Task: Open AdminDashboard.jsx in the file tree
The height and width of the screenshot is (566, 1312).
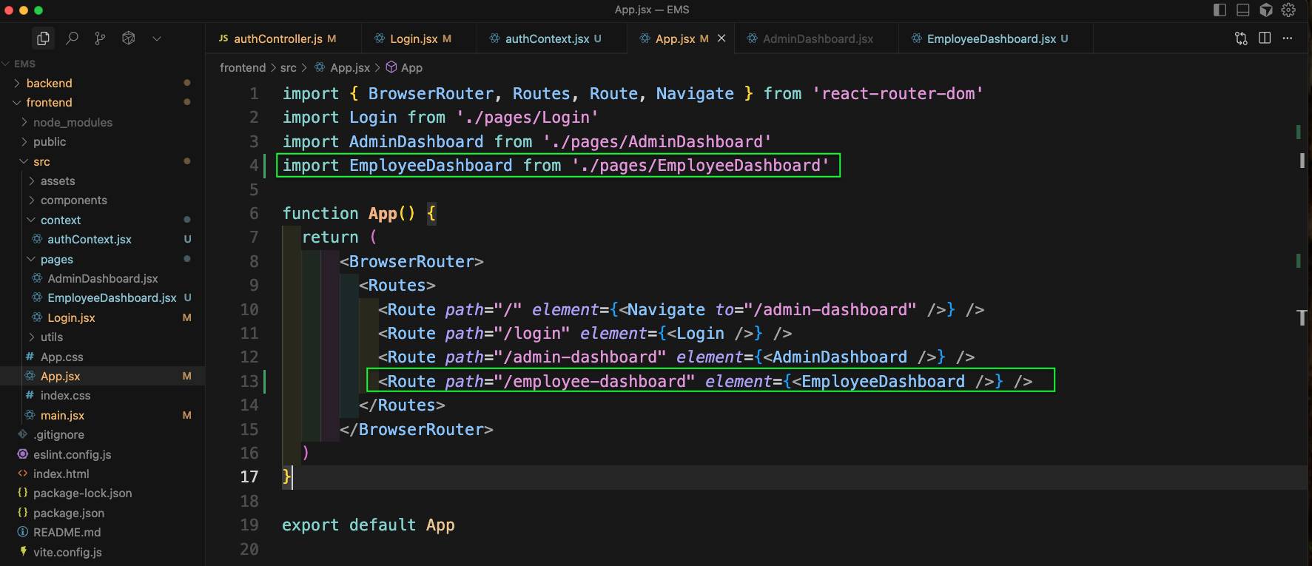Action: 103,278
